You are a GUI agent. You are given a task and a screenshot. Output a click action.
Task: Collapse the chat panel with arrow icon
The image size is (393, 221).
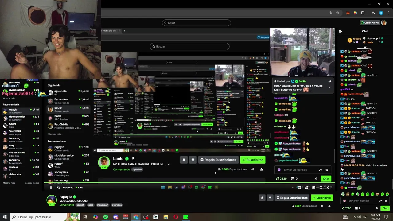[340, 31]
